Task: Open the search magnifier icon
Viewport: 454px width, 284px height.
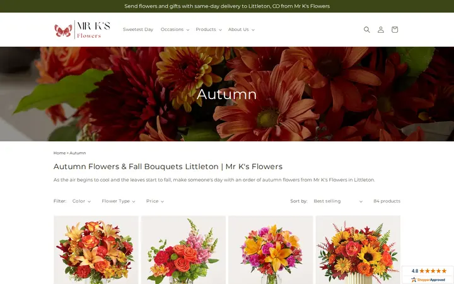Action: (x=366, y=30)
